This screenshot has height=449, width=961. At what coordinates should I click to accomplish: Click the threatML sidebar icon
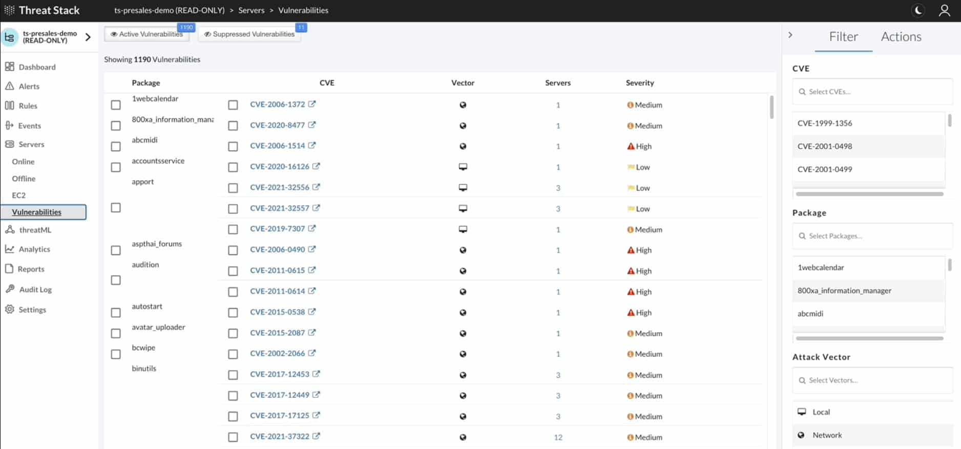coord(10,230)
